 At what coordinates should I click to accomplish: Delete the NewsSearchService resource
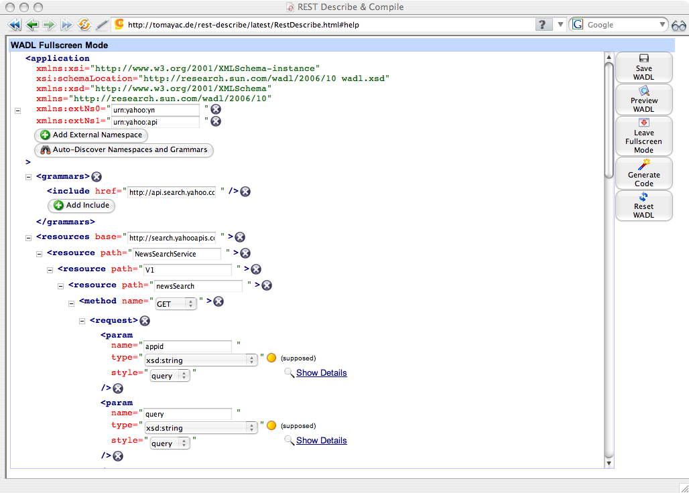[x=245, y=253]
